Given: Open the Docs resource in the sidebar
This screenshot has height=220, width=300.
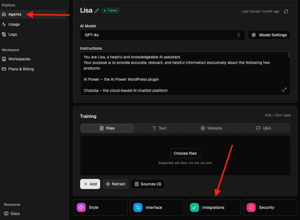Looking at the screenshot, I should point(15,214).
